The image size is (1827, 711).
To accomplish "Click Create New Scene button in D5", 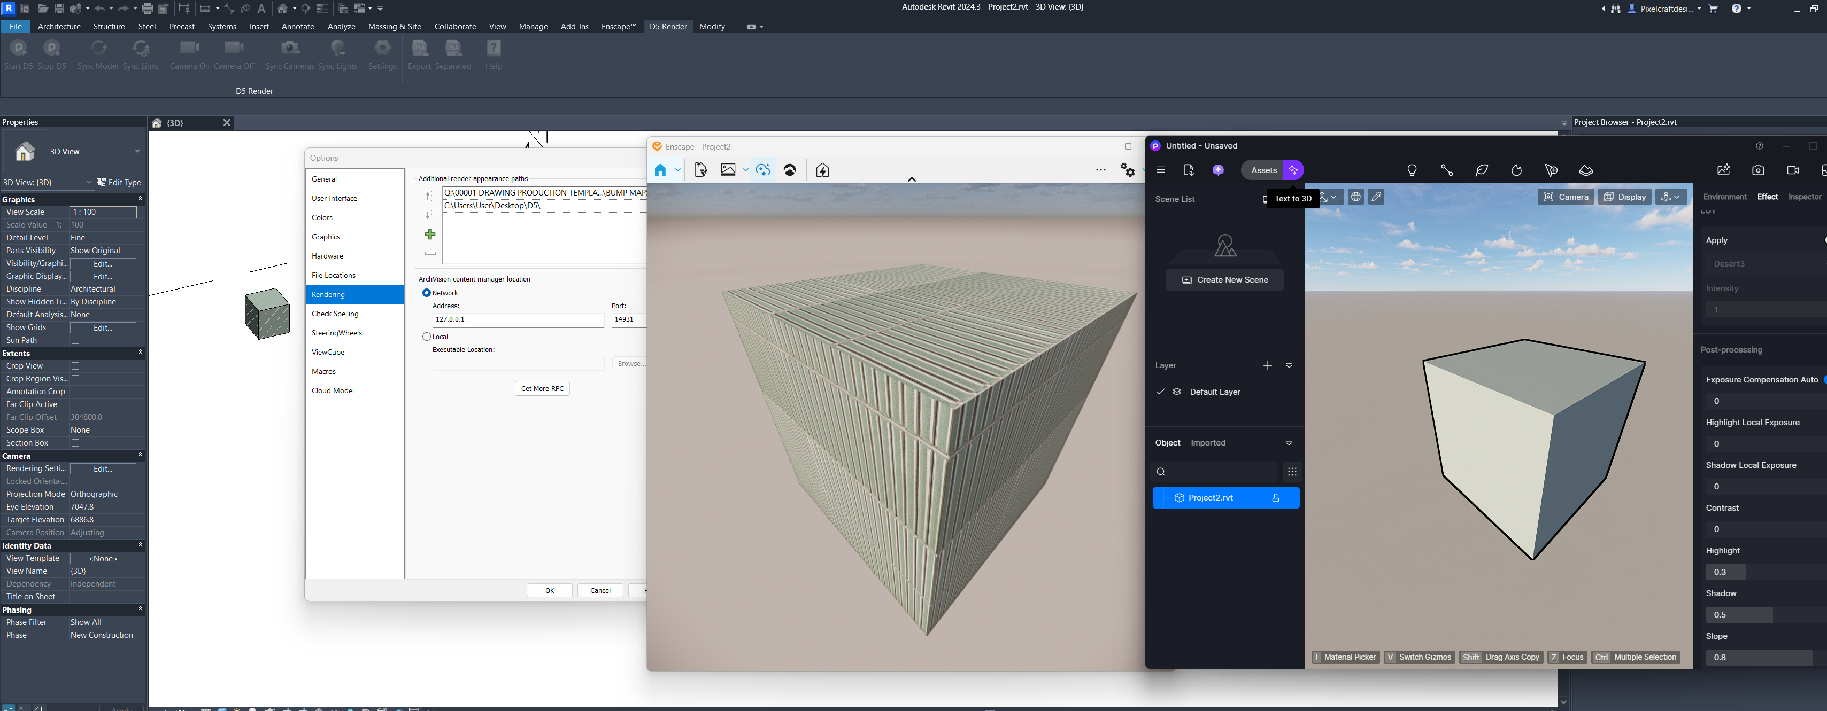I will pyautogui.click(x=1224, y=279).
